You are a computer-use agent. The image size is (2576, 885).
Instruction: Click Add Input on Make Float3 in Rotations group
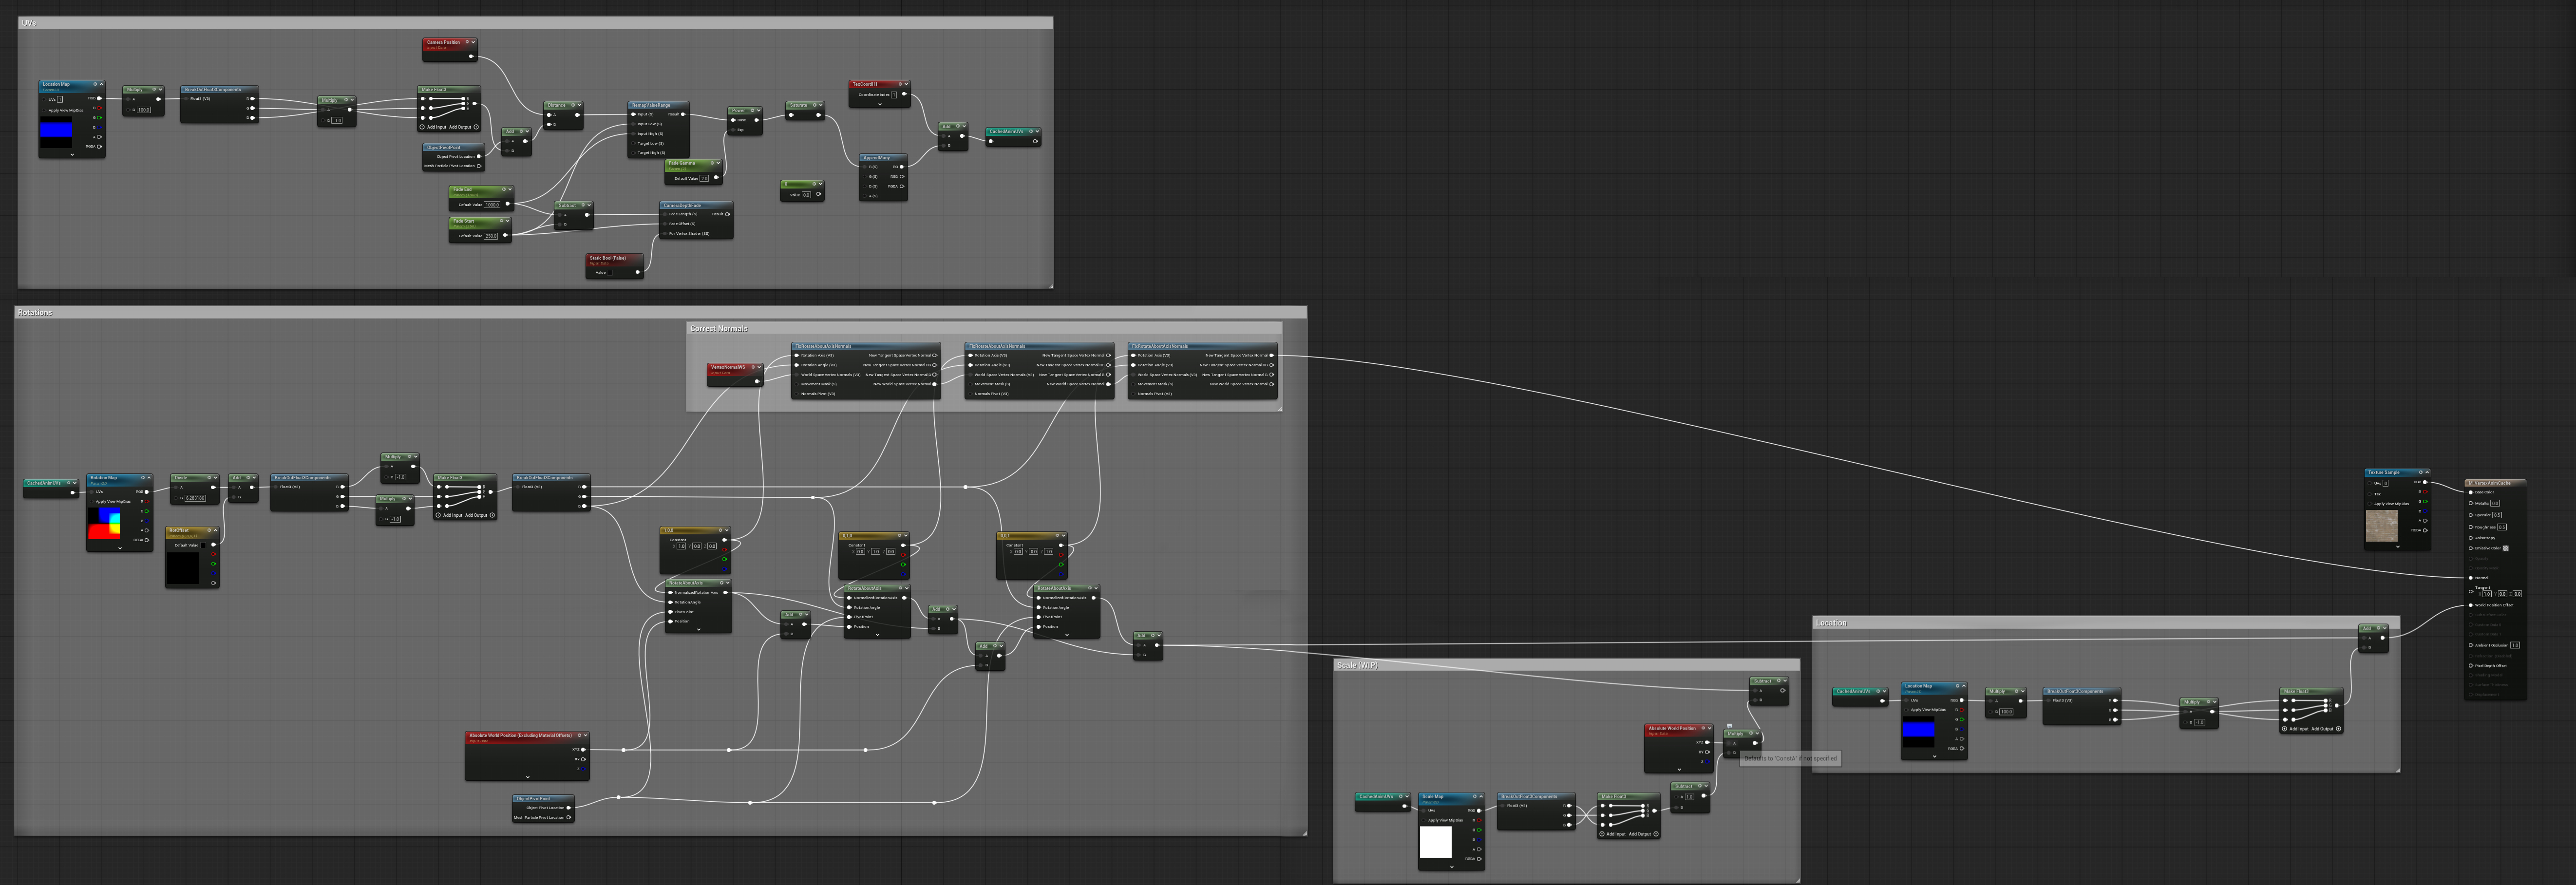coord(450,515)
